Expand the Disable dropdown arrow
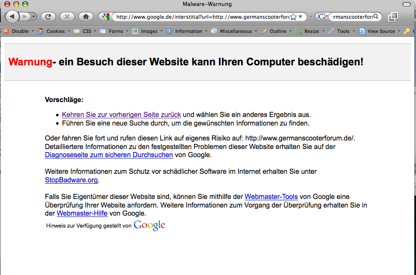Viewport: 416px width, 275px height. (32, 31)
